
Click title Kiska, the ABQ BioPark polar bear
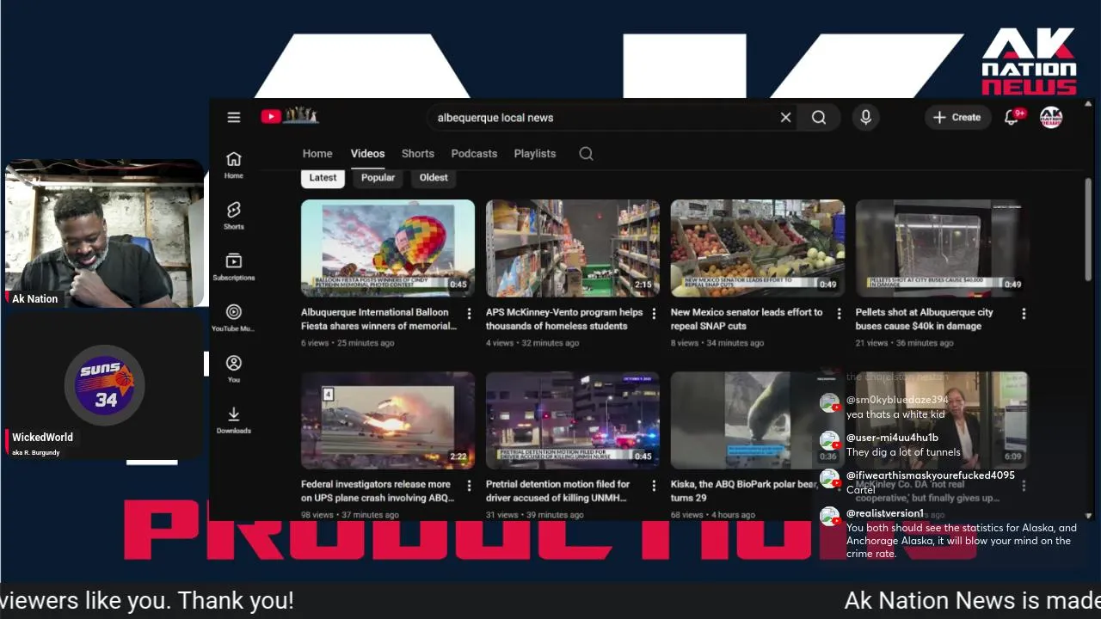[744, 491]
